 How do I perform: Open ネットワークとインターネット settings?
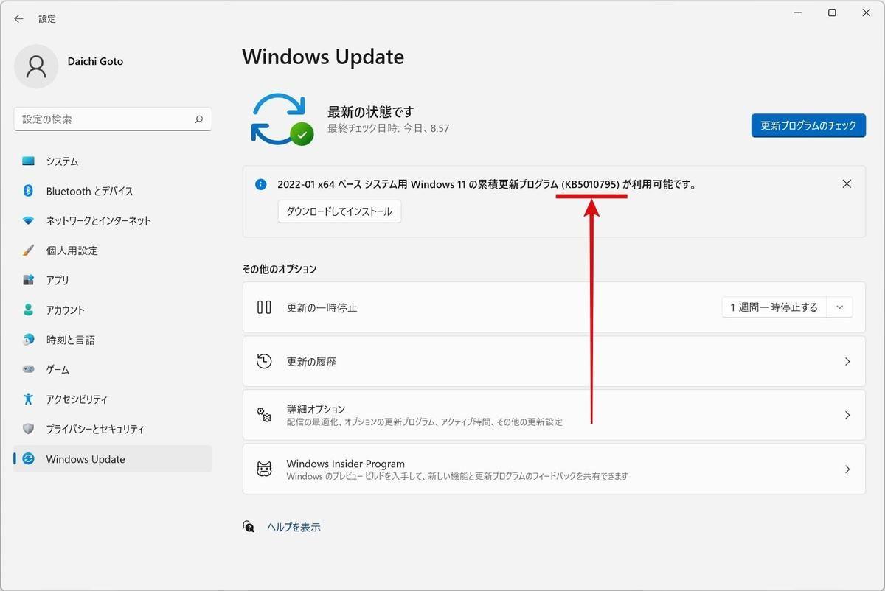[x=113, y=221]
